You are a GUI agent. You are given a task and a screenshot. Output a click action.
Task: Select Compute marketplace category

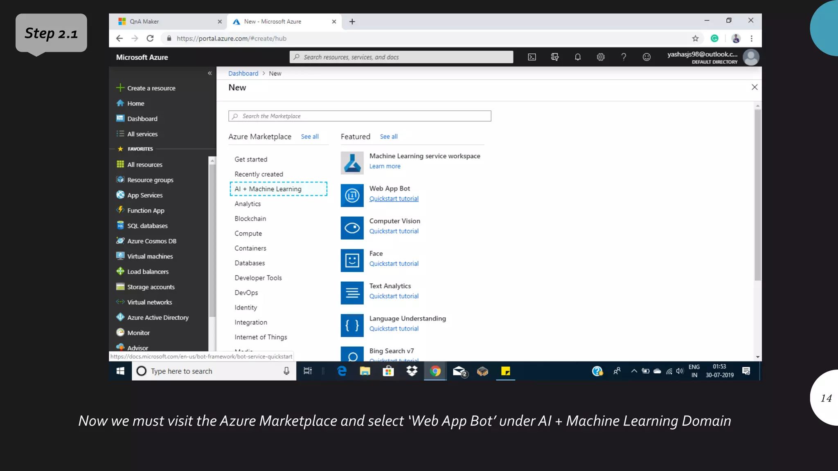click(x=248, y=233)
